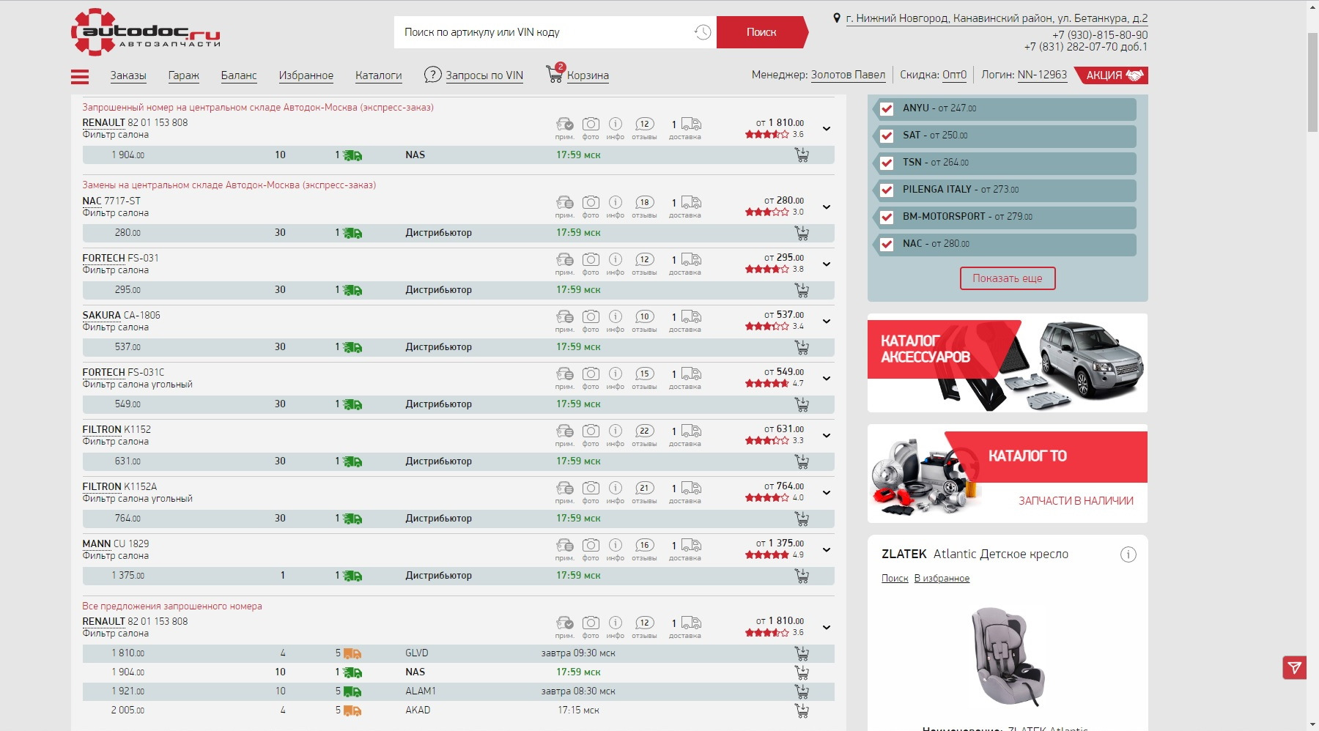Add ZLATEK Atlantic to favorites
The image size is (1319, 731).
click(x=942, y=579)
